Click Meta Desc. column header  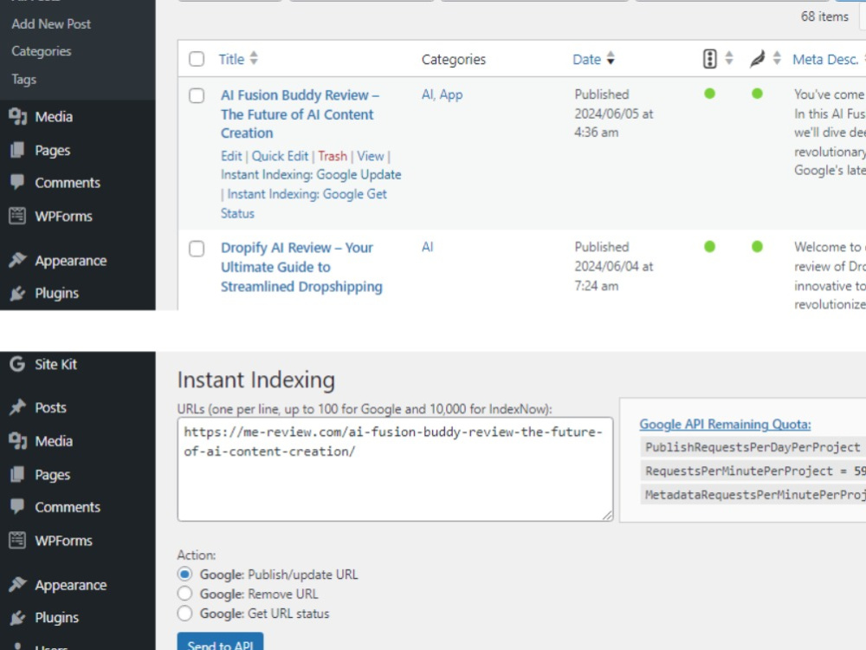point(825,59)
